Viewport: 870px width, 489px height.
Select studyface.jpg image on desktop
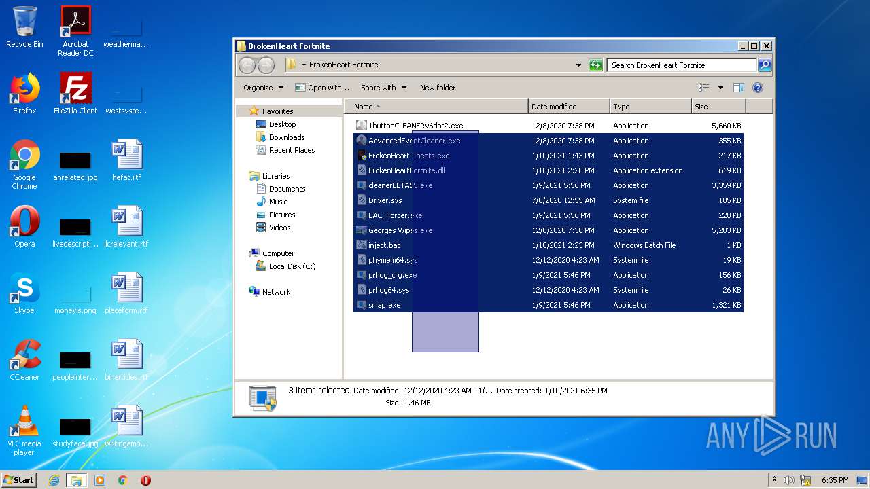[x=75, y=433]
